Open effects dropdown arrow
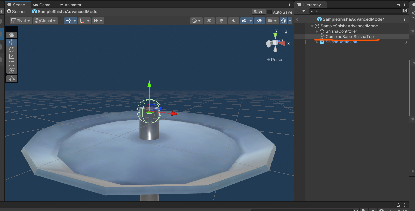Image resolution: width=415 pixels, height=211 pixels. pos(251,21)
